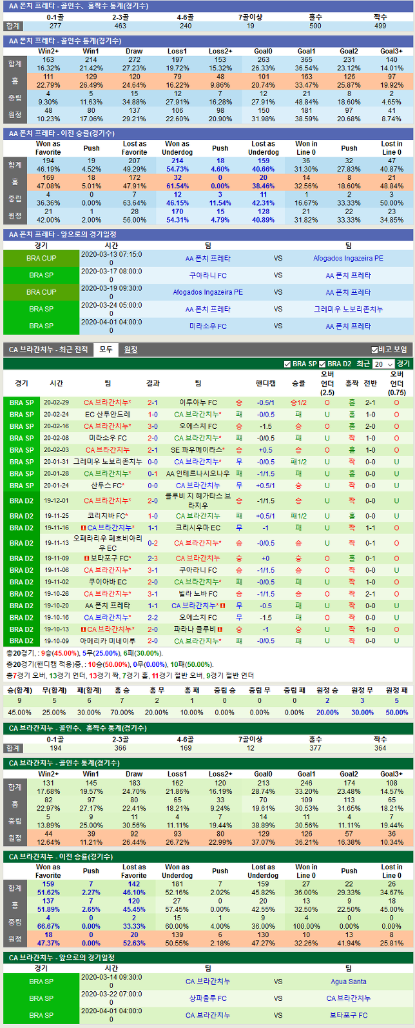This screenshot has width=415, height=1028.
Task: Click the 결과 column header
Action: coord(153,383)
